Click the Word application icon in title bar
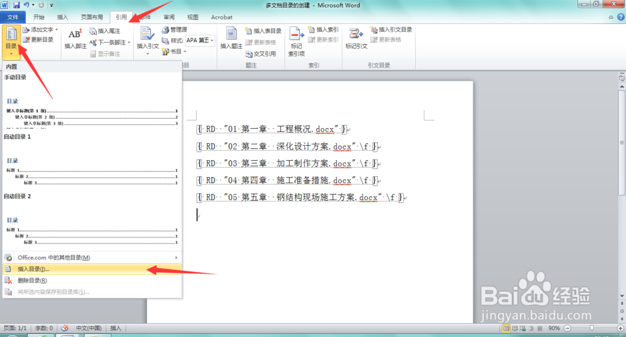This screenshot has width=626, height=337. point(4,5)
